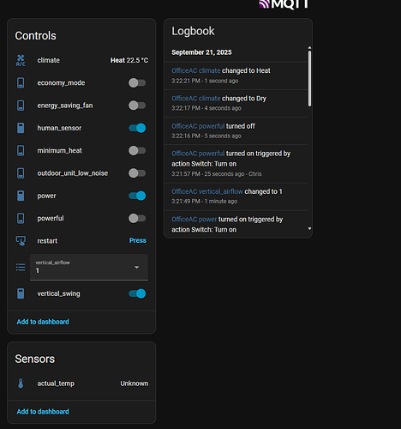Turn off the human_sensor toggle
401x429 pixels.
tap(137, 128)
